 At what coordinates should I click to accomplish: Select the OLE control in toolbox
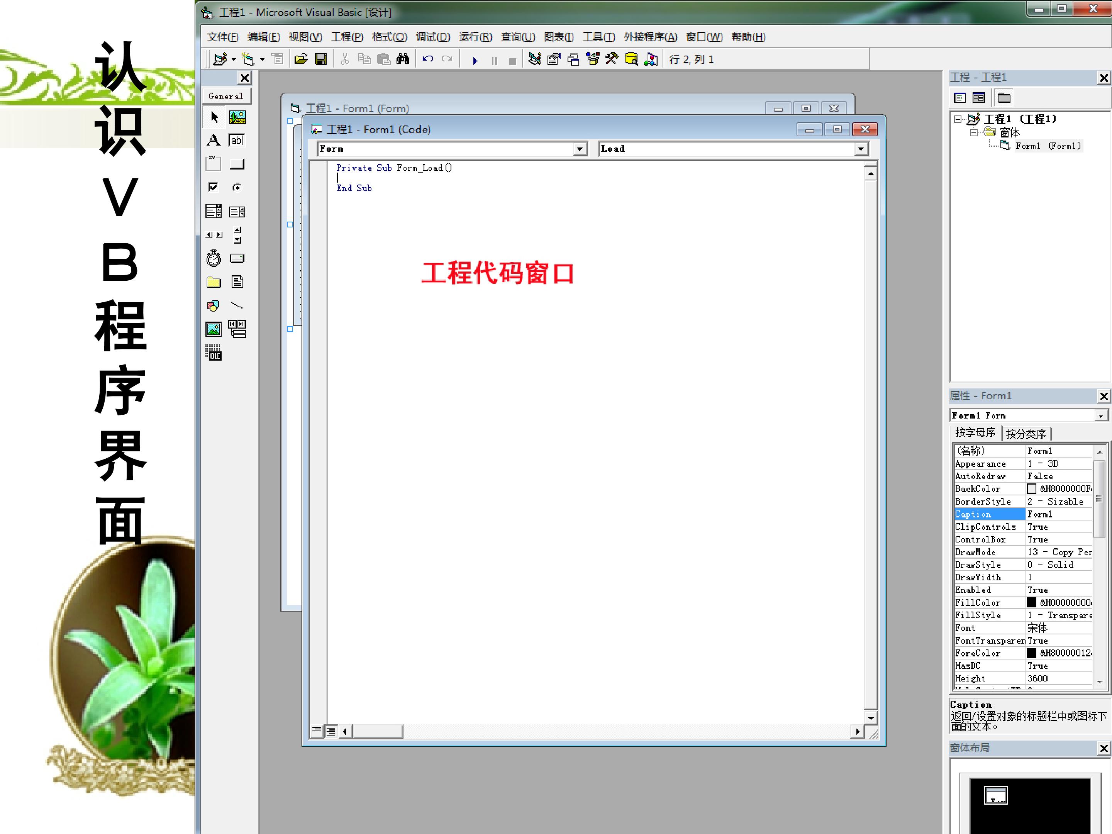[213, 353]
